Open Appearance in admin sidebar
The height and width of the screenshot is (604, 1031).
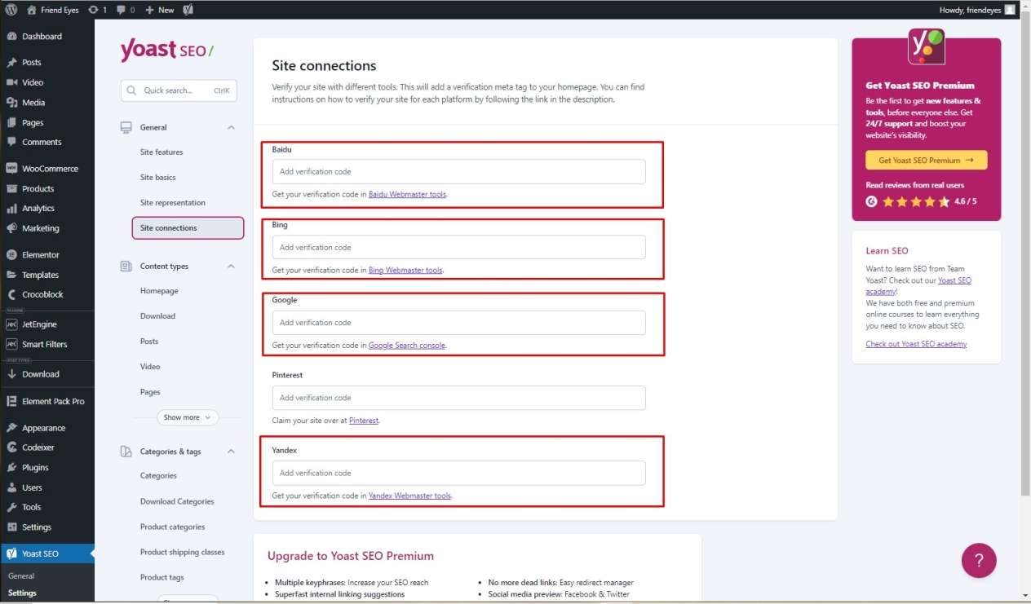click(43, 428)
